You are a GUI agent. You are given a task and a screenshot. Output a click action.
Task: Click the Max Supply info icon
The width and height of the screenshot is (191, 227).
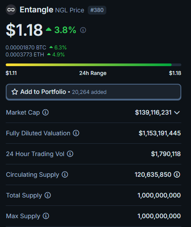pyautogui.click(x=46, y=216)
